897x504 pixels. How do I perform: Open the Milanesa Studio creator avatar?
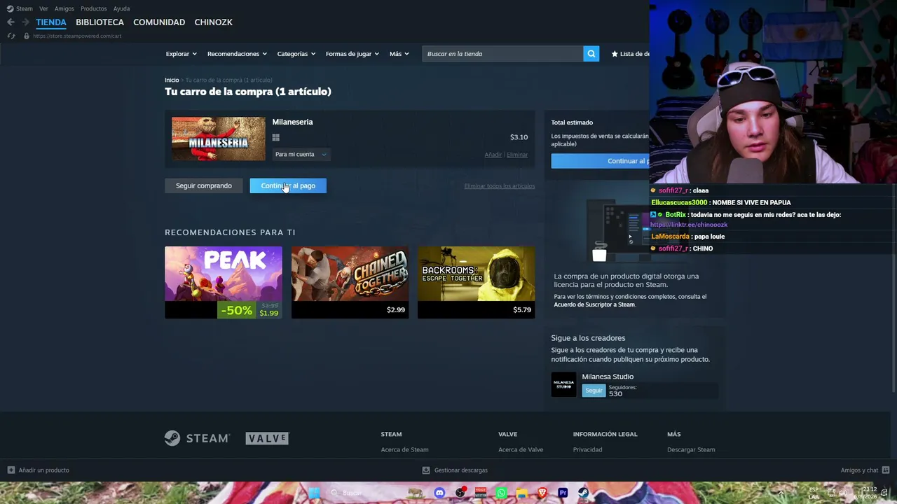click(563, 384)
